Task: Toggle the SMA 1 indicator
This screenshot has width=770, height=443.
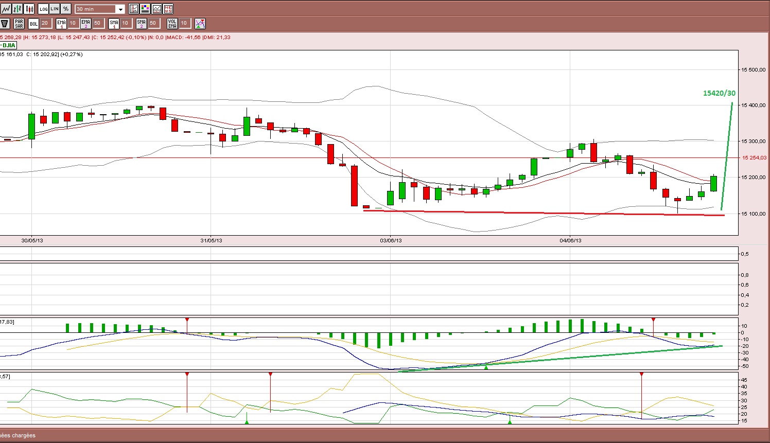Action: coord(114,23)
